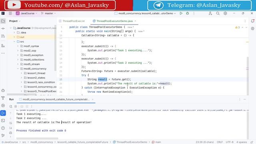Click mod6_concurrency breadcrumb
The image size is (256, 144).
pos(42,142)
